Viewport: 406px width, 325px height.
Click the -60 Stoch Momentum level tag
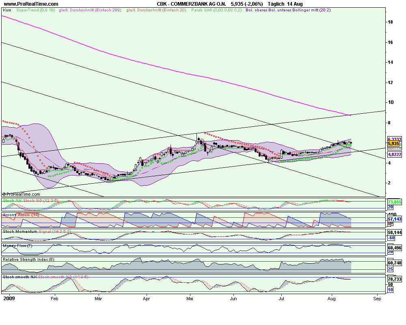pyautogui.click(x=391, y=238)
